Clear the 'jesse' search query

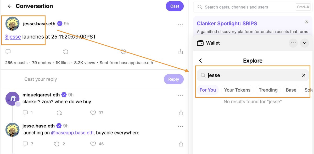304,75
